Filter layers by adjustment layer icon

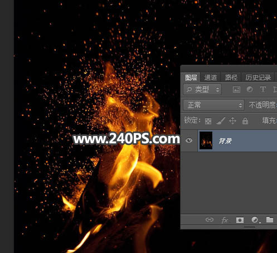(x=250, y=89)
